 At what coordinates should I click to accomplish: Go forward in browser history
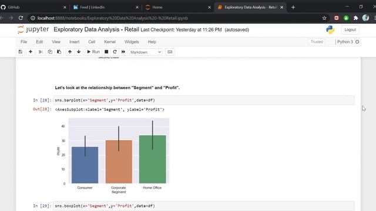(x=11, y=18)
